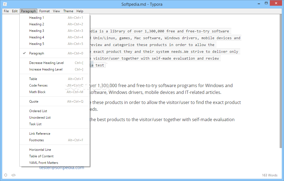
Task: Click the Softpedia.md - Typora title text
Action: [142, 4]
